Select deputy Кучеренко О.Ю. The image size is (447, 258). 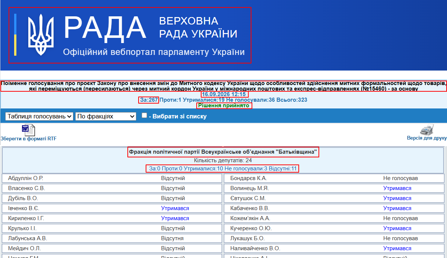click(251, 228)
